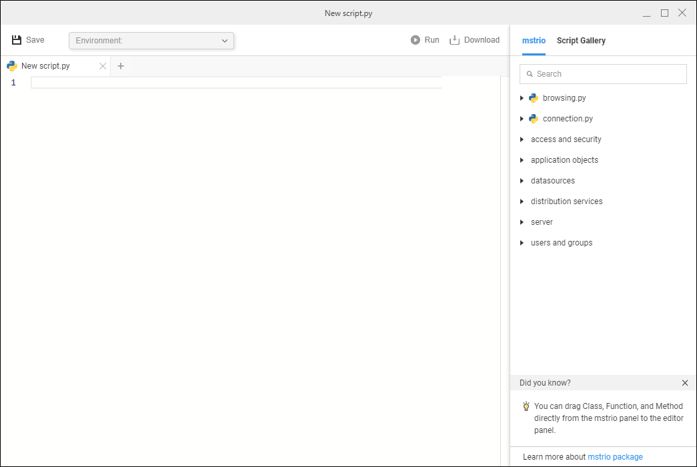
Task: Add a new script tab with plus icon
Action: 121,66
